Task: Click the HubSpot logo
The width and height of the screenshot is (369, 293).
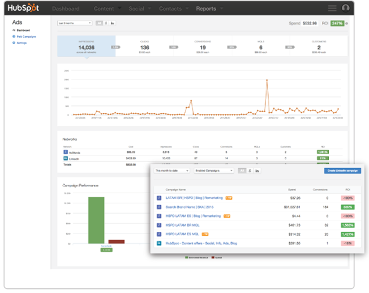Action: [x=23, y=8]
